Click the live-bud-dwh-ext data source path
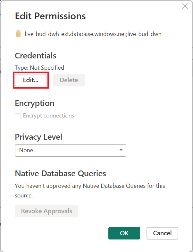 pyautogui.click(x=93, y=34)
